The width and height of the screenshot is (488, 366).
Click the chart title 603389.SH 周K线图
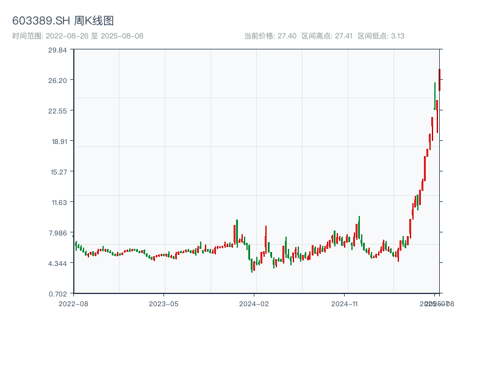tap(63, 21)
